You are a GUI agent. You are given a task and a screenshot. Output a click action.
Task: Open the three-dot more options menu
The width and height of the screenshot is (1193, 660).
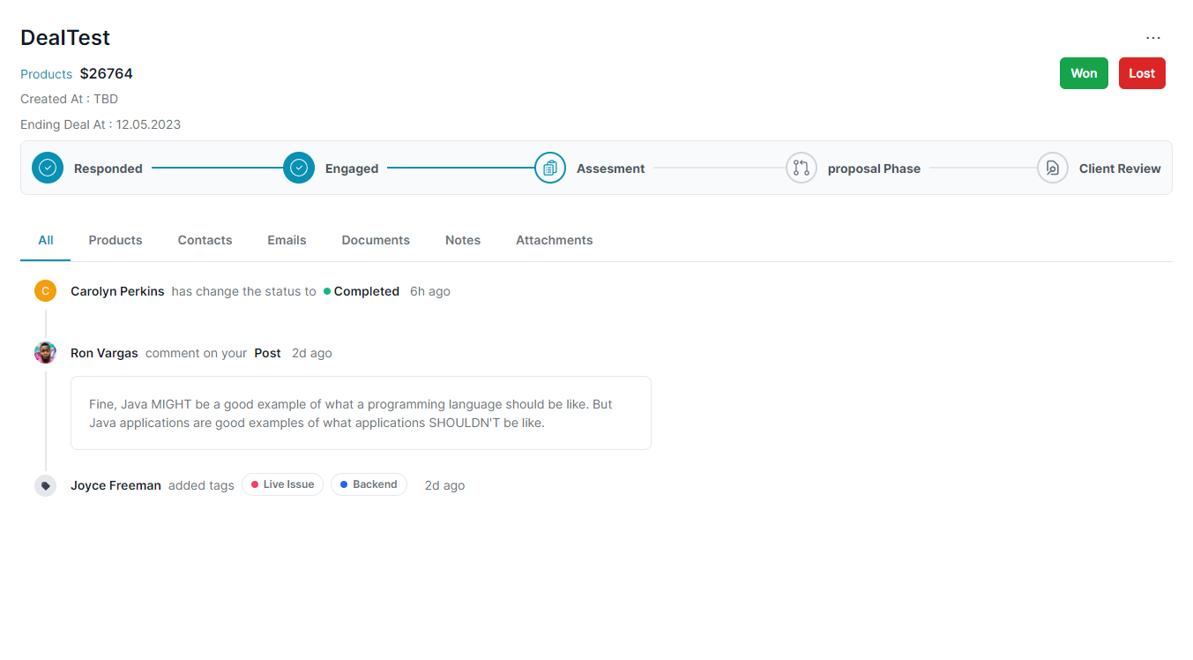coord(1153,38)
